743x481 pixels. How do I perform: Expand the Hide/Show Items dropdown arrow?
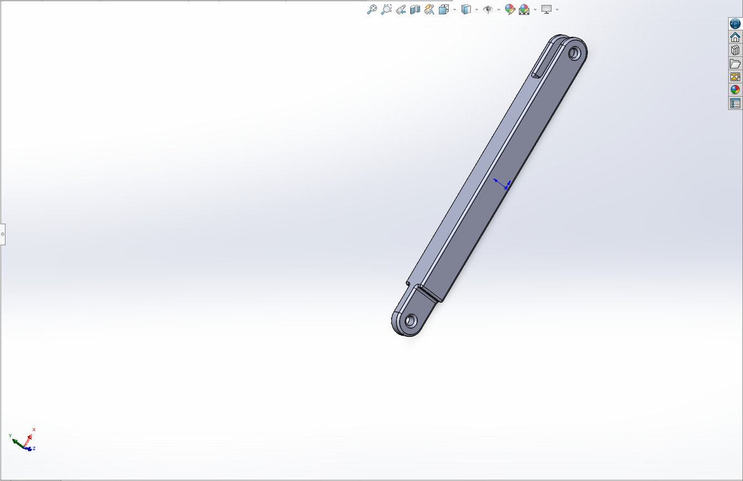coord(498,10)
